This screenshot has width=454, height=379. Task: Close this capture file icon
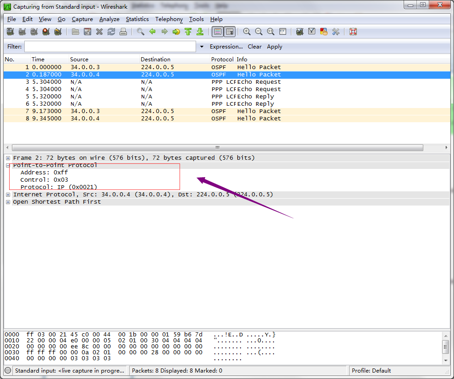[x=99, y=32]
